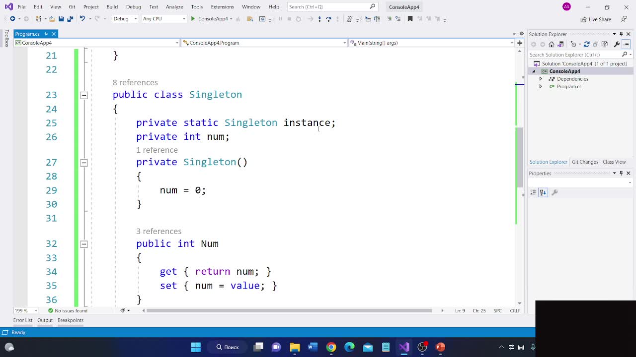Click the Save All icon
The width and height of the screenshot is (636, 357).
[x=70, y=19]
